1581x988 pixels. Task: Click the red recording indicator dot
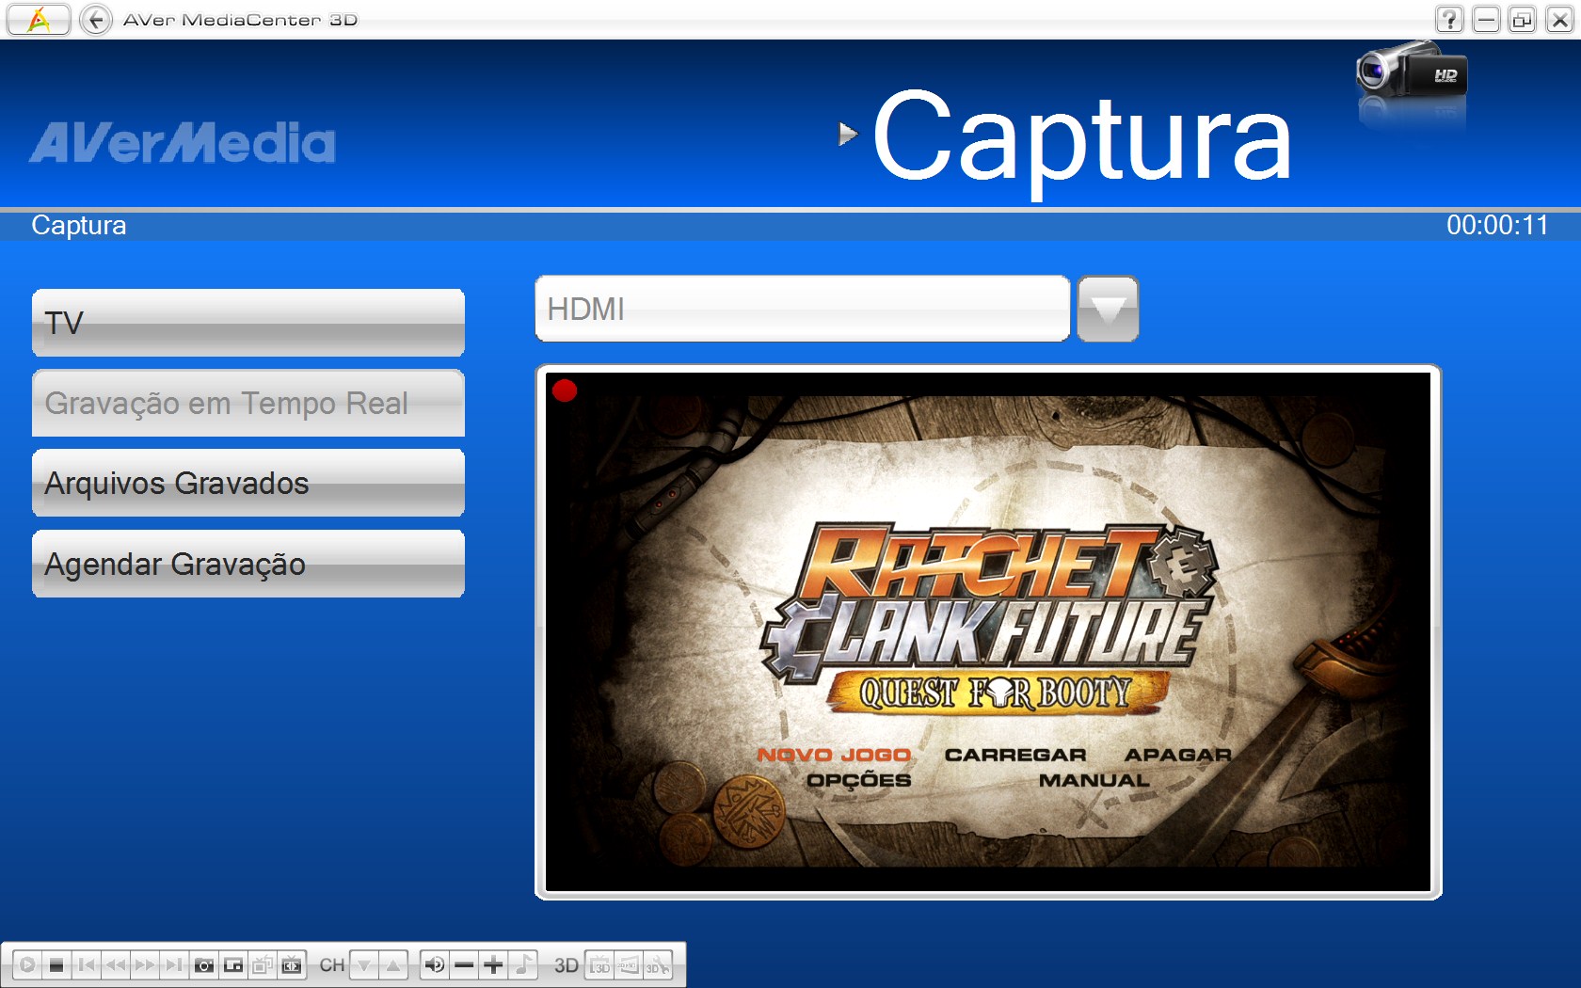565,390
